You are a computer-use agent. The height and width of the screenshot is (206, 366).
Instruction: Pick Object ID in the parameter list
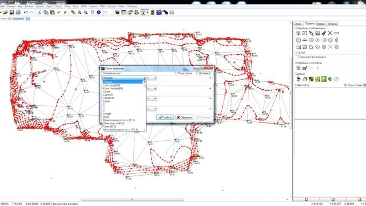[x=108, y=98]
